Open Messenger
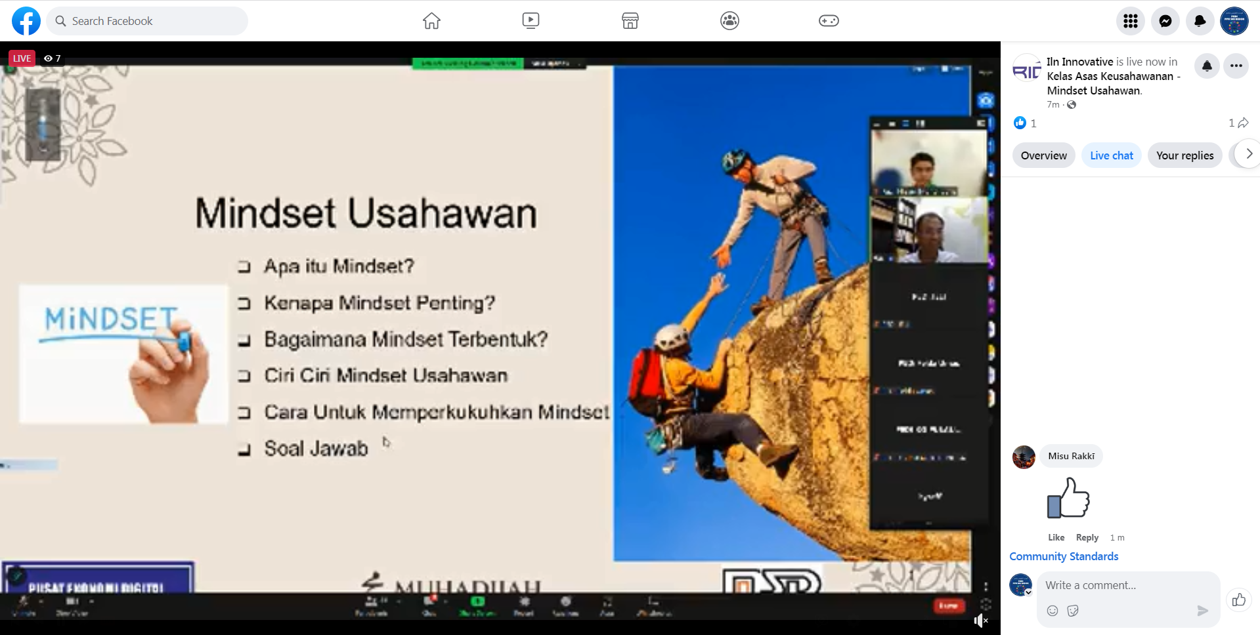 tap(1165, 21)
